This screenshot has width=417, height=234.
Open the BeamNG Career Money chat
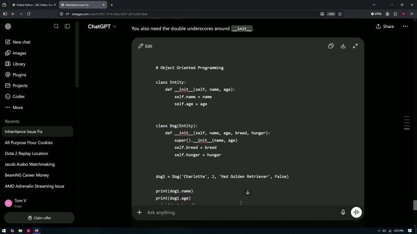(37, 175)
